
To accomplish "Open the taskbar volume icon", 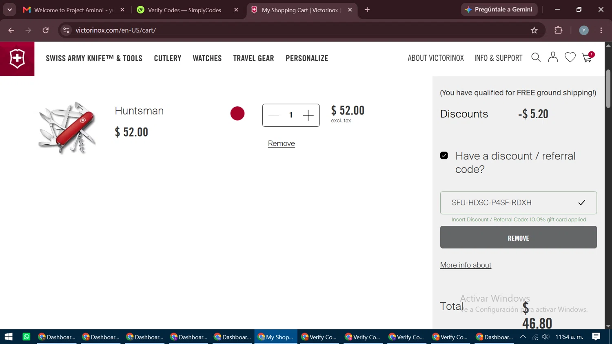I will tap(546, 337).
